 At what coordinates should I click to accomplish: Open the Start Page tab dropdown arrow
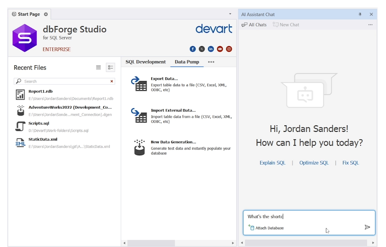point(229,14)
